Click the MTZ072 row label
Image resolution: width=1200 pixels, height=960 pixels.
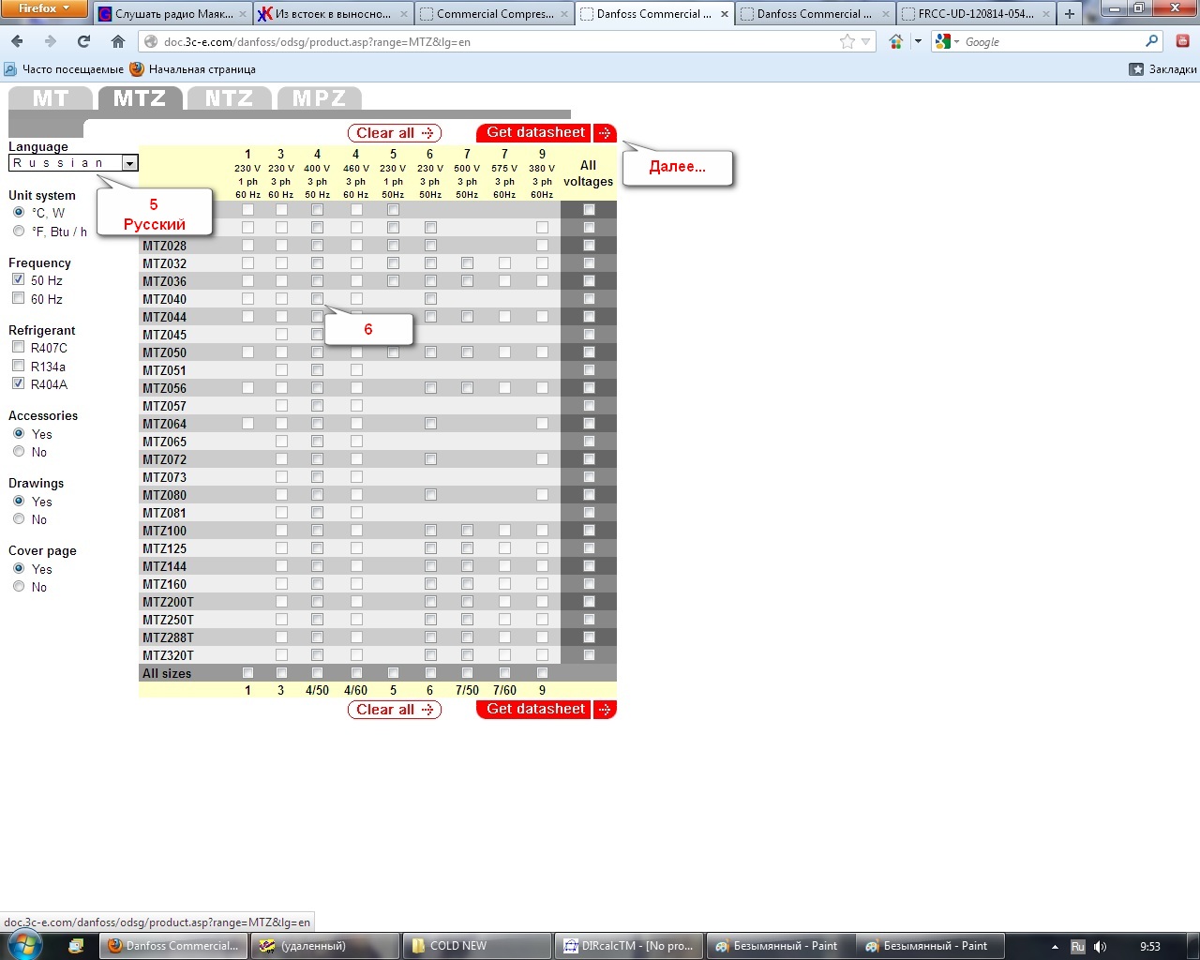point(165,459)
